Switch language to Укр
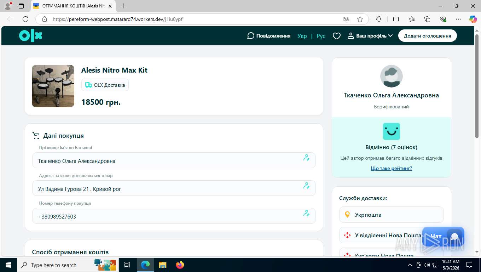 click(x=302, y=36)
